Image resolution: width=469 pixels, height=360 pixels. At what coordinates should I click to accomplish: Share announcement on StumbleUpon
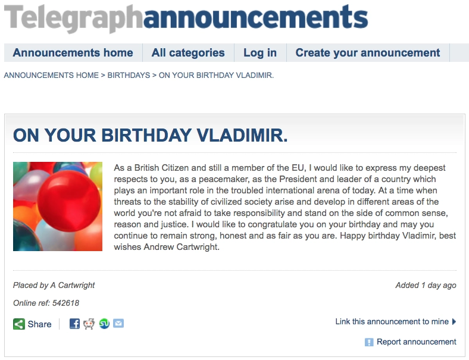104,324
